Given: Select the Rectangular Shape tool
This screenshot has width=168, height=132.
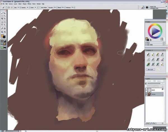Looking at the screenshot, I should point(4,22).
